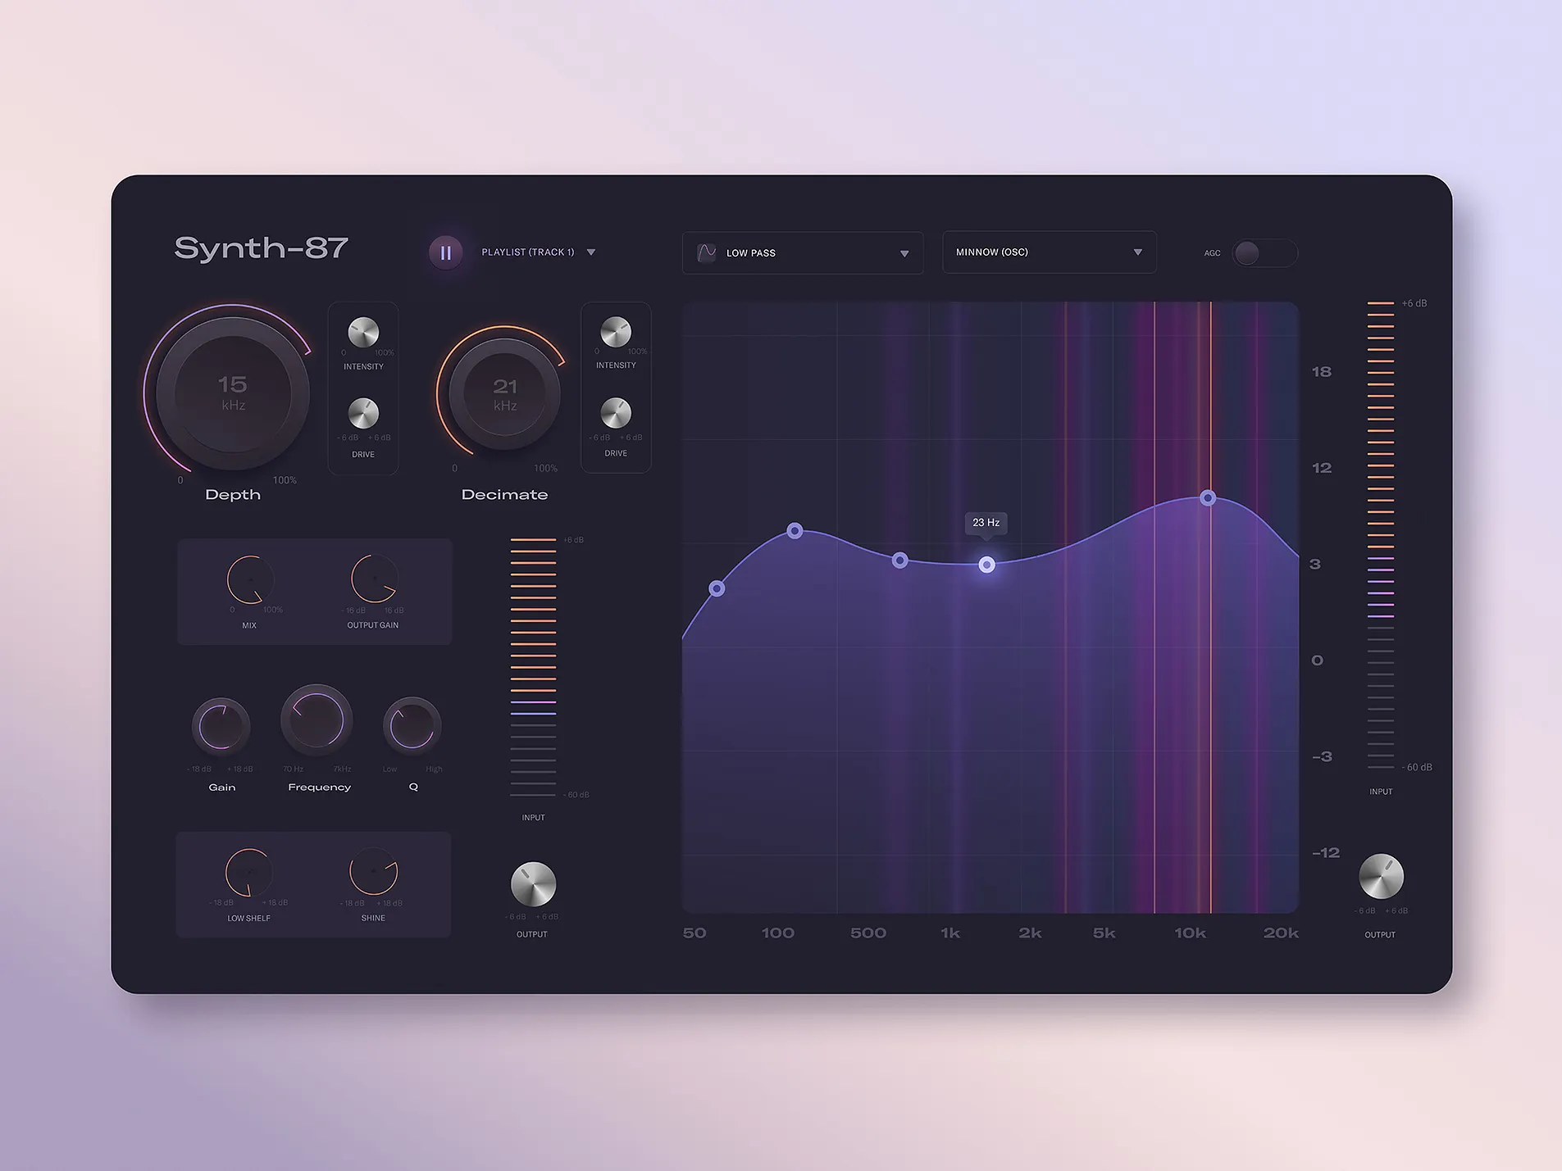Screen dimensions: 1562x1171
Task: Expand the Low Pass filter type dropdown
Action: (x=802, y=252)
